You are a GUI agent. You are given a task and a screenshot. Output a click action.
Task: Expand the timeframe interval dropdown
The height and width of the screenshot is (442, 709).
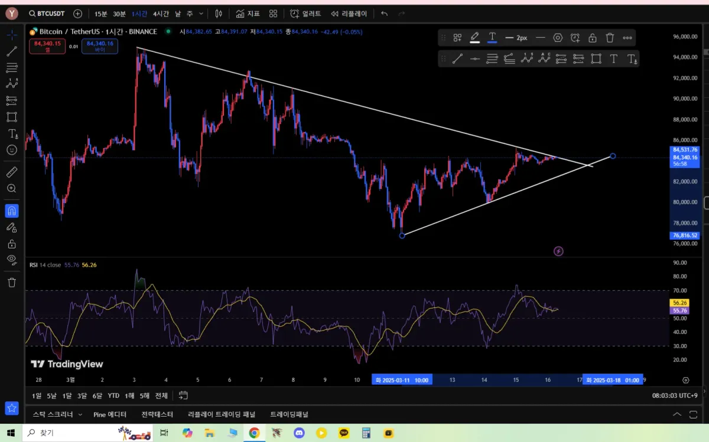pyautogui.click(x=201, y=14)
